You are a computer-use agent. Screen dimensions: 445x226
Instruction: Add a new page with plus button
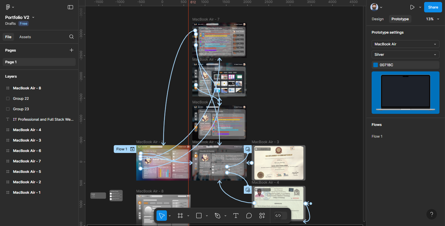click(x=71, y=50)
